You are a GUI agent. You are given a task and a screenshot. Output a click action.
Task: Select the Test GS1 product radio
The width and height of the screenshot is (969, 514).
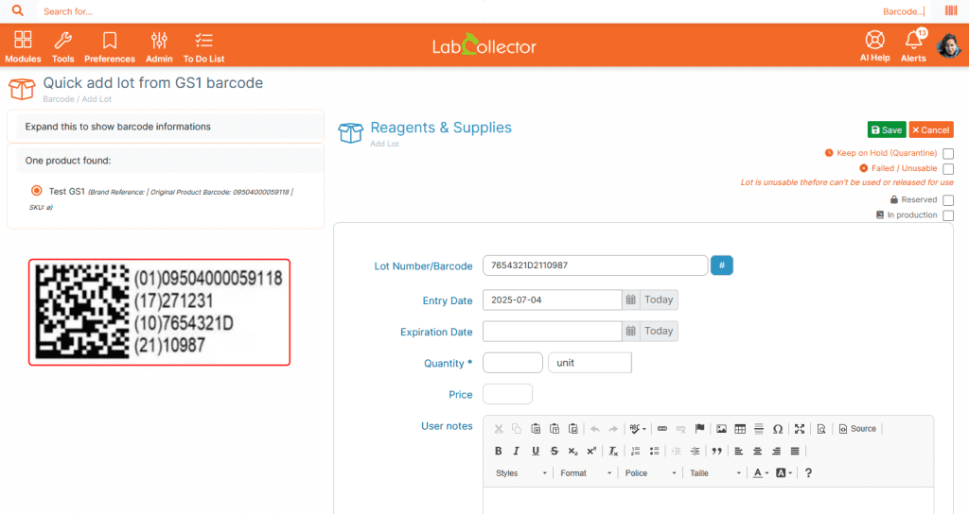37,191
